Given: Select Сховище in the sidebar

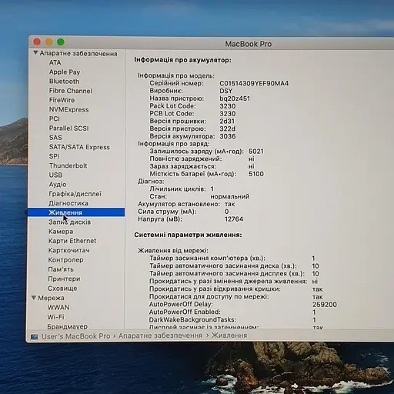Looking at the screenshot, I should click(x=62, y=289).
